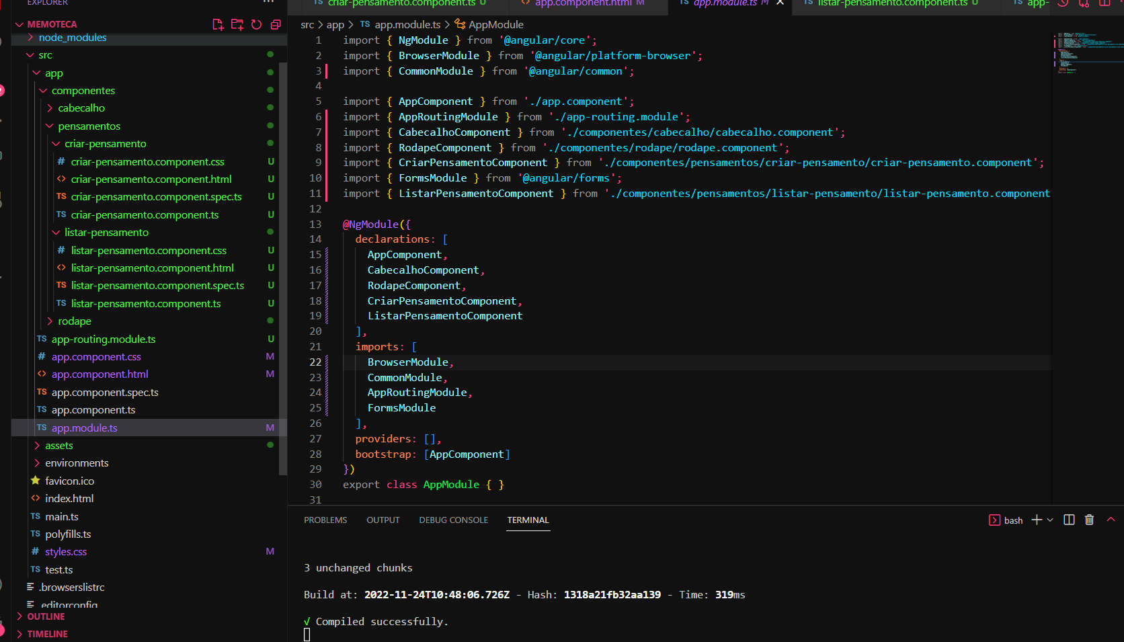Open listar-pensamento.component.spec.ts file
Image resolution: width=1124 pixels, height=642 pixels.
[157, 285]
